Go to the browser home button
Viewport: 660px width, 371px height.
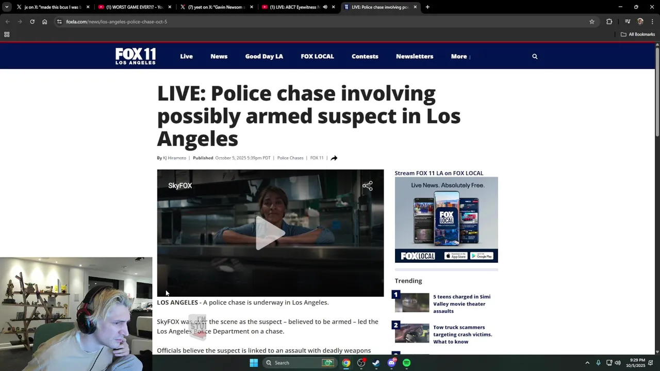(44, 22)
